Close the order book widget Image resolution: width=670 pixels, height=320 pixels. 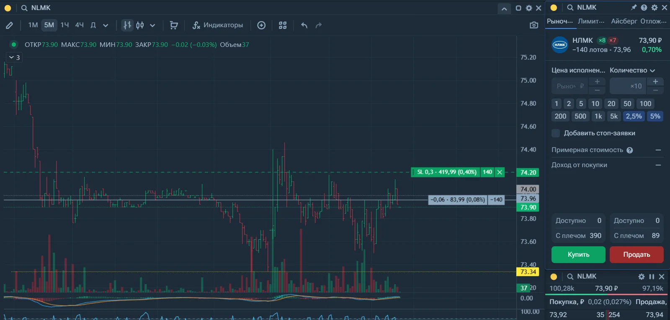pos(662,276)
